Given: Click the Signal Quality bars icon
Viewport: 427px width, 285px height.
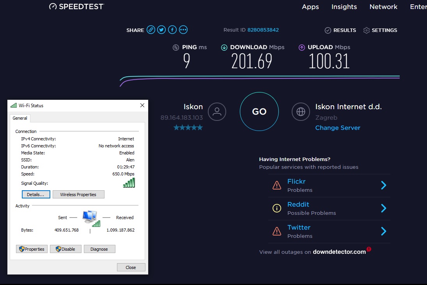Looking at the screenshot, I should coord(129,182).
